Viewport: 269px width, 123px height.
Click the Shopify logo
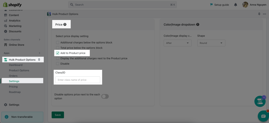(x=12, y=5)
